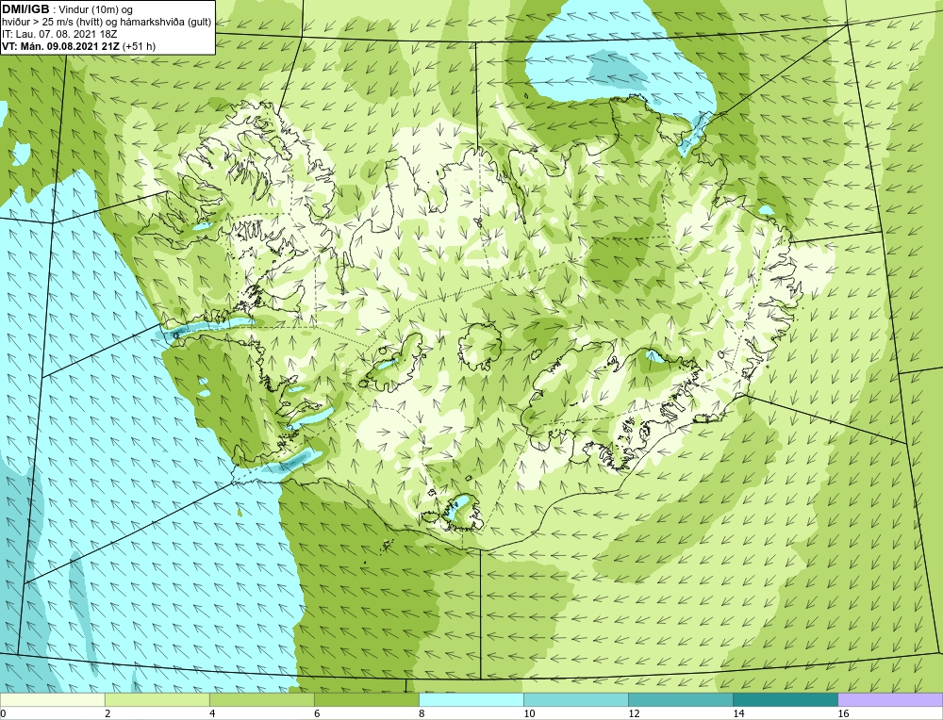
Task: Click the 12–14 m/s teal swatch
Action: [680, 700]
